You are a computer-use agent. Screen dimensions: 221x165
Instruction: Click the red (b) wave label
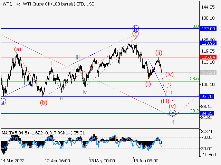click(44, 102)
